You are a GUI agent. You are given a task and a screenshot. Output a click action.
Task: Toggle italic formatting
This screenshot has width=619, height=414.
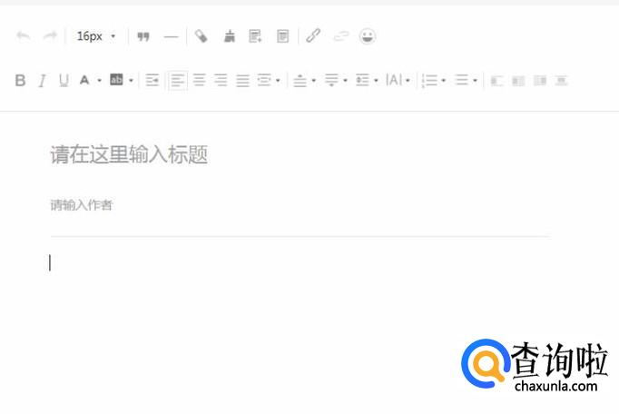pos(42,81)
